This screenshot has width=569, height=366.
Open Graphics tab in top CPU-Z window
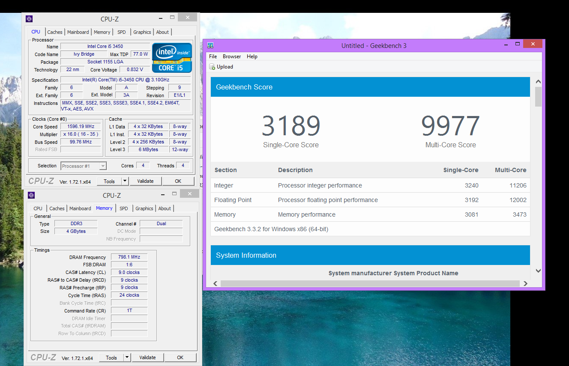(x=142, y=32)
